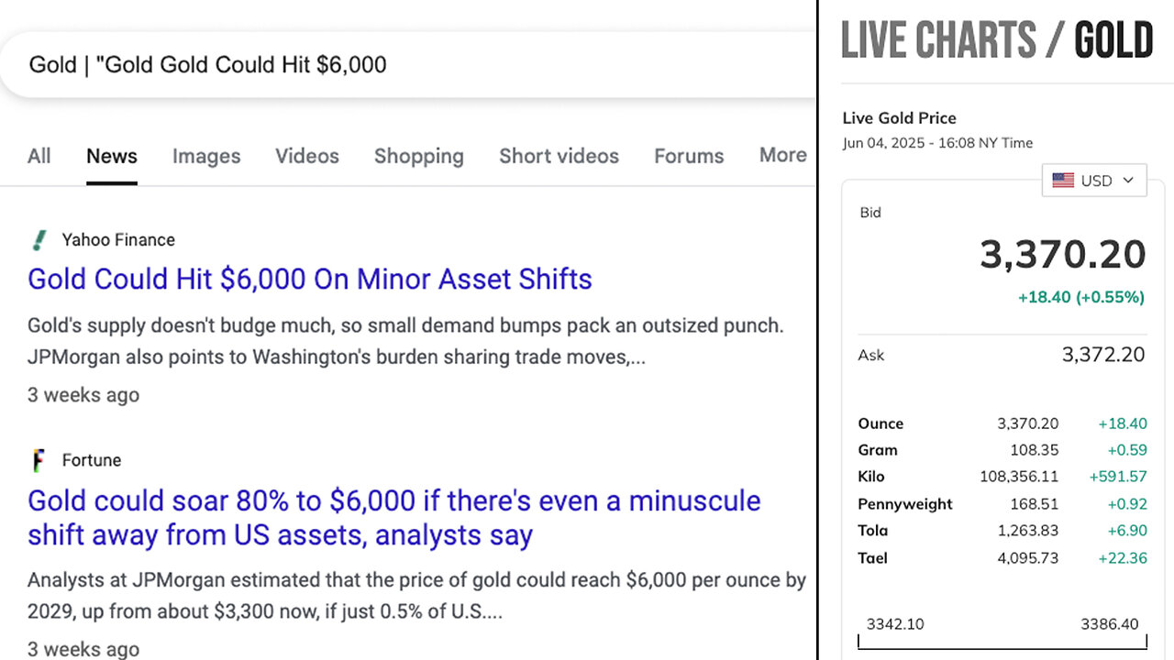Click the LIVE CHARTS heading link

938,40
